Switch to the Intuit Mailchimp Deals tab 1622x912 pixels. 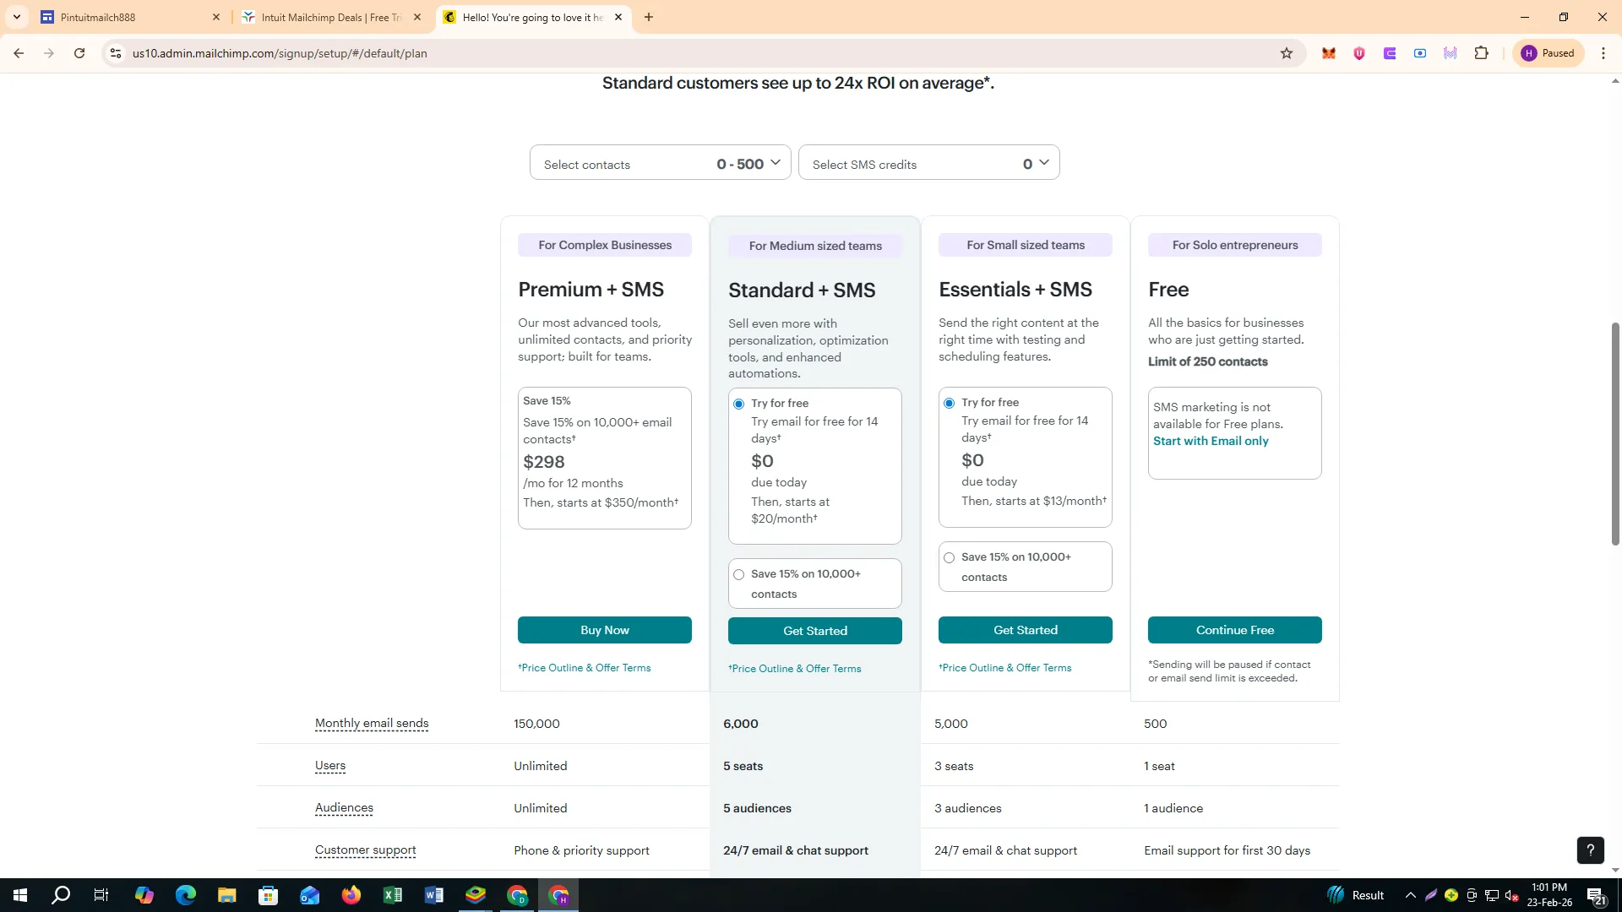coord(332,17)
